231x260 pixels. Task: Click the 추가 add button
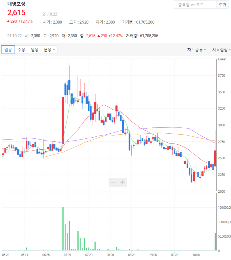(x=222, y=5)
